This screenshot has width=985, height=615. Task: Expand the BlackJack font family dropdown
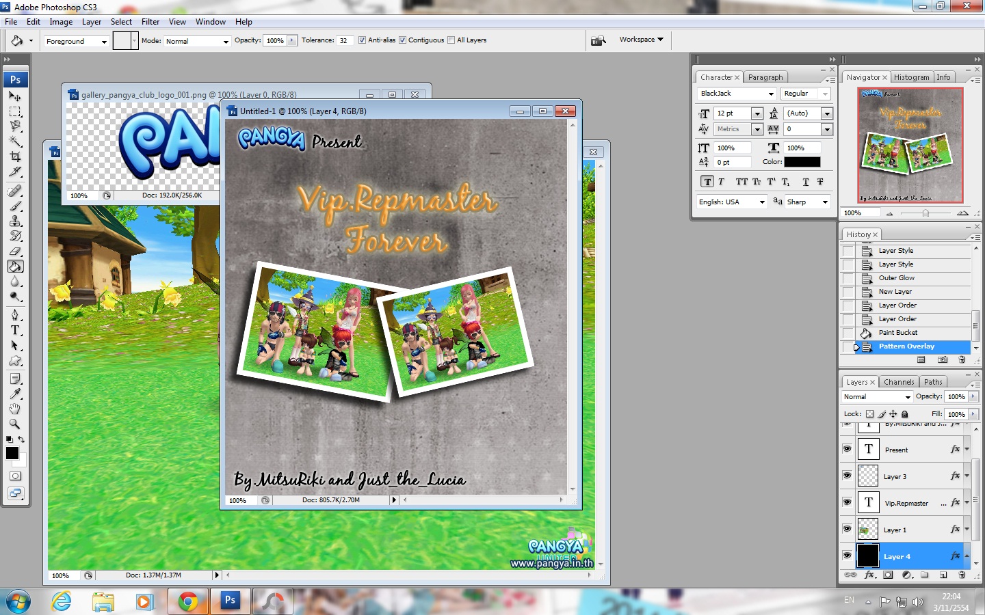737,94
